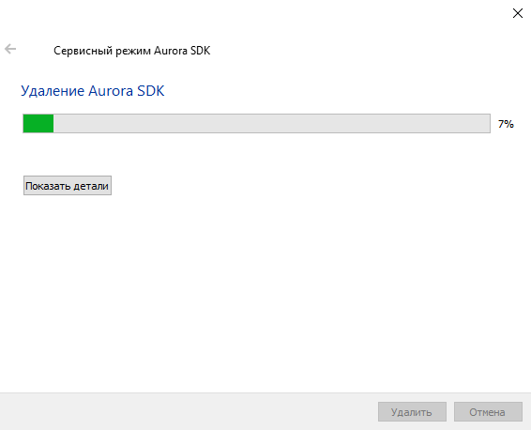The image size is (531, 430).
Task: Click the word режим in the window title
Action: pos(133,51)
